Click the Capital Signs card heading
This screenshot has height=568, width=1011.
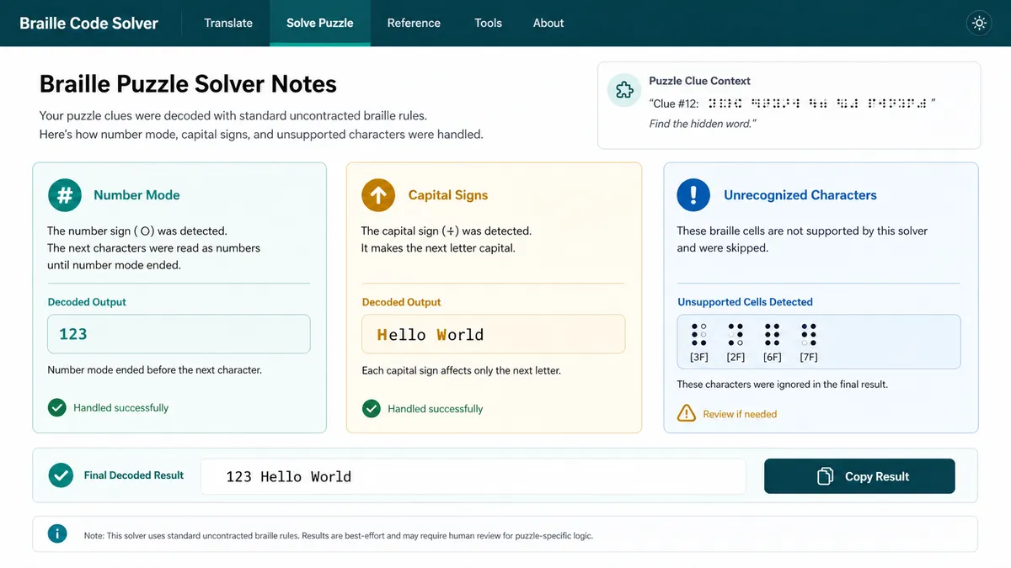448,195
